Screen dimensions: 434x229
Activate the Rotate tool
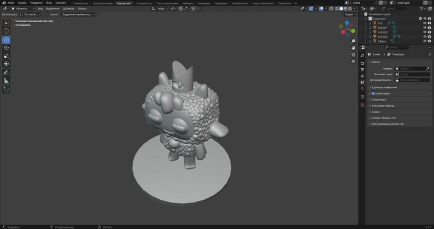click(7, 48)
